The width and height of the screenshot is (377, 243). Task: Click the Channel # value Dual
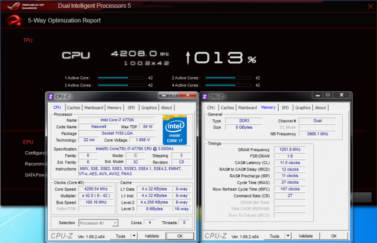click(x=318, y=121)
